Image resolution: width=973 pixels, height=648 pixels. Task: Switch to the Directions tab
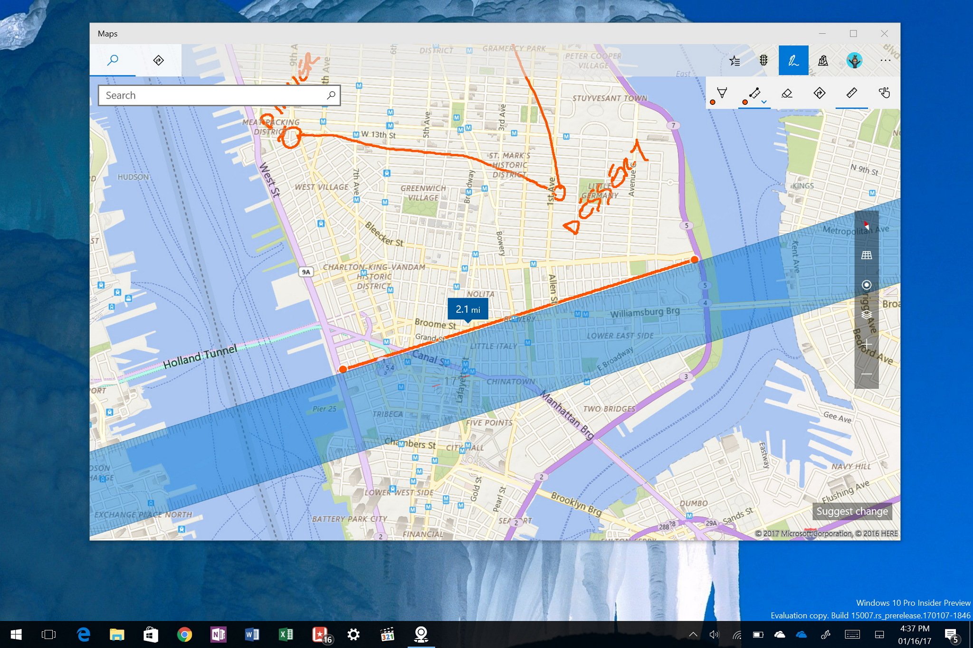[158, 60]
